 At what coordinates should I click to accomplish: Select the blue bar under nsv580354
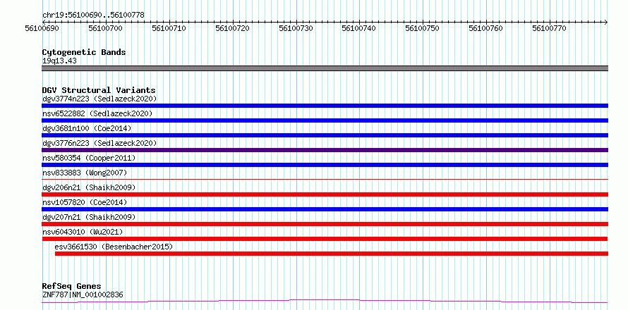(325, 165)
